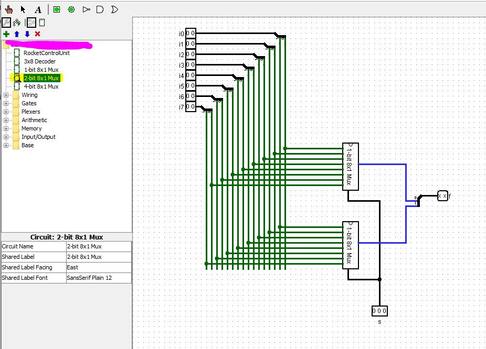
Task: Click the s select input pin
Action: 379,311
